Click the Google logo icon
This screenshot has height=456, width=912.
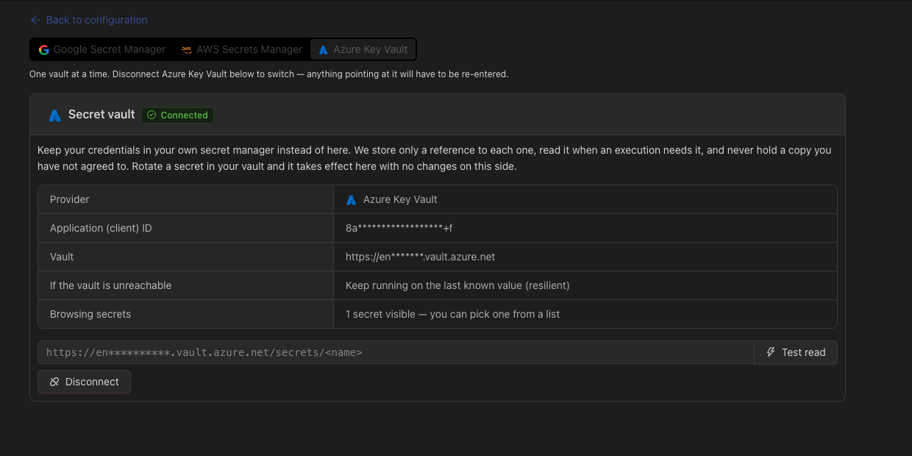(x=44, y=50)
